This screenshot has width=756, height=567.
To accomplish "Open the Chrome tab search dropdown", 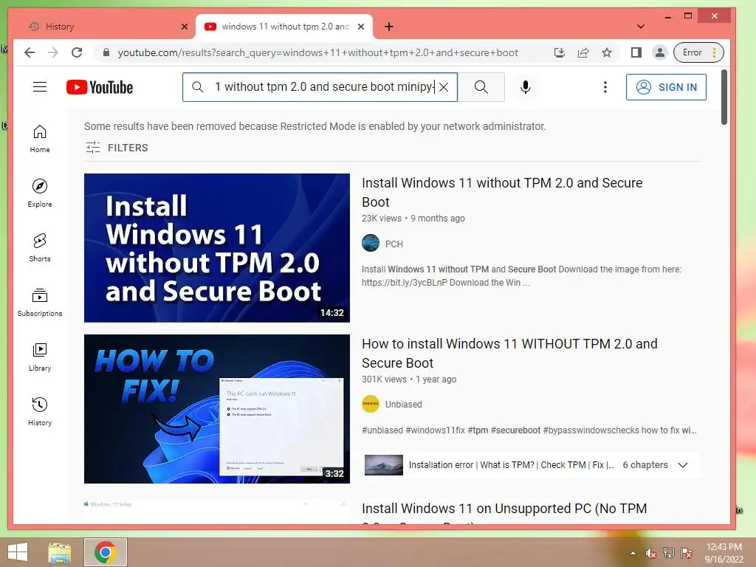I will click(640, 27).
